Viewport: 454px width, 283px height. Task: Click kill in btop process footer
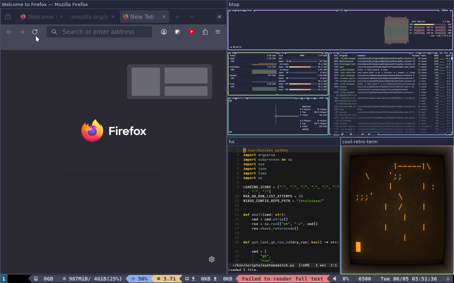coord(366,135)
